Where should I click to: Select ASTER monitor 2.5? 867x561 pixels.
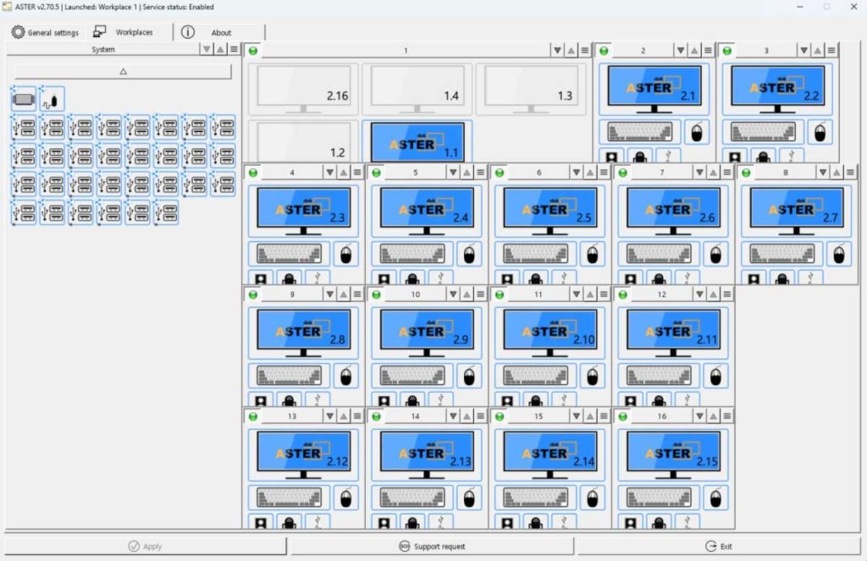point(550,212)
